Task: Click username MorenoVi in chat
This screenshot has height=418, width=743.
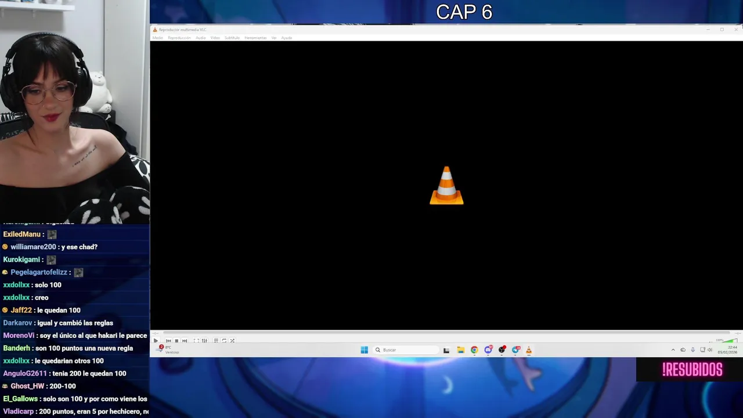Action: coord(19,336)
